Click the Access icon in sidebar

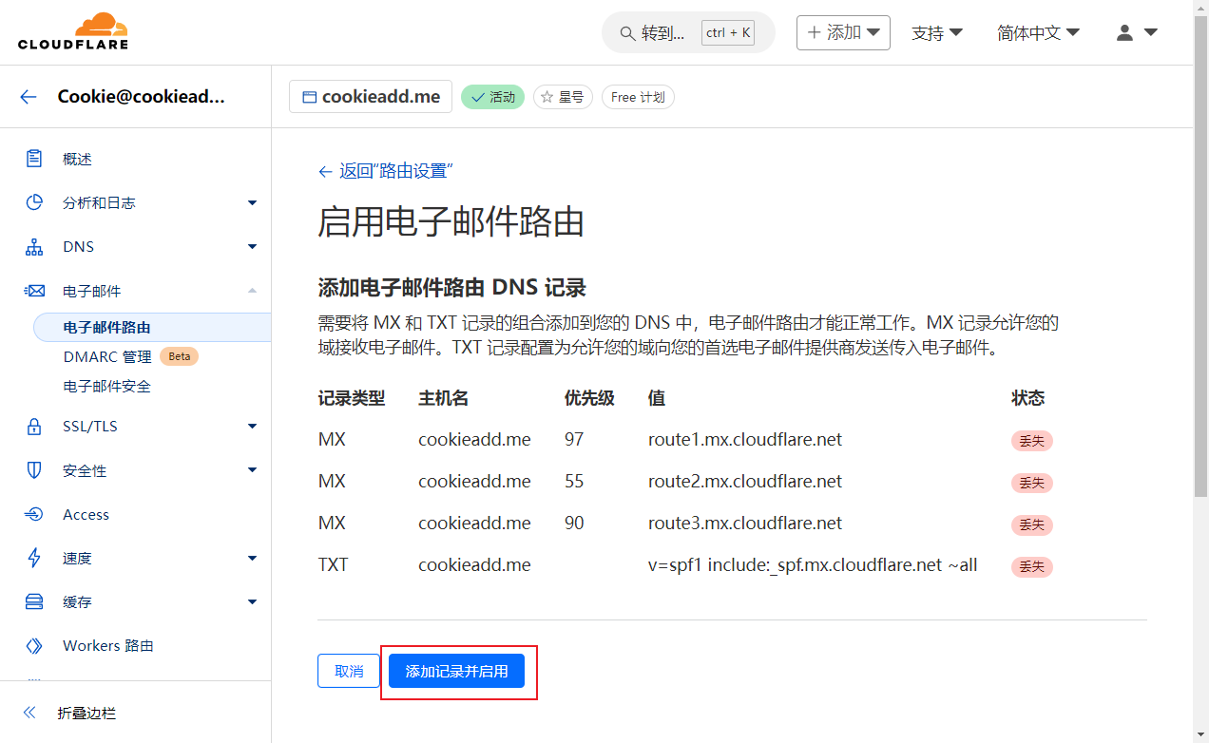pos(34,514)
